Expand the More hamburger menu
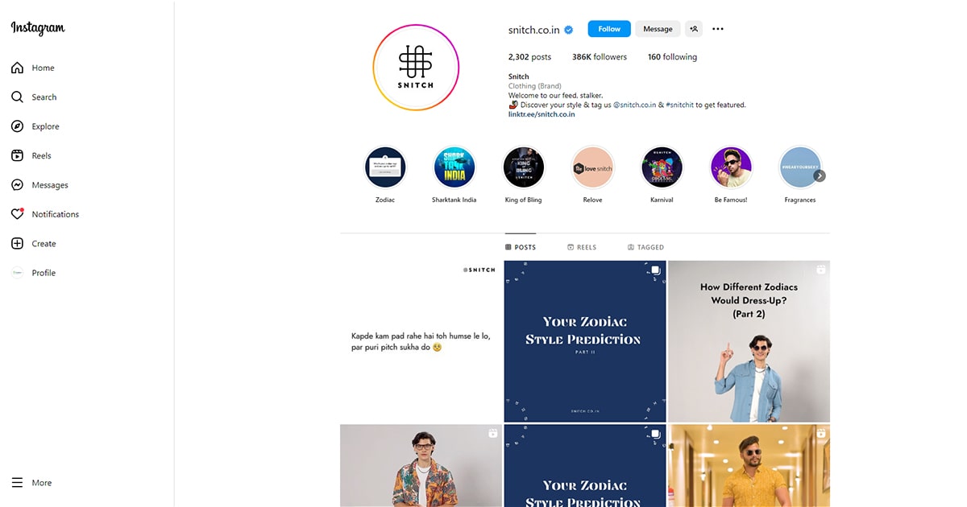This screenshot has width=967, height=507. [x=17, y=483]
